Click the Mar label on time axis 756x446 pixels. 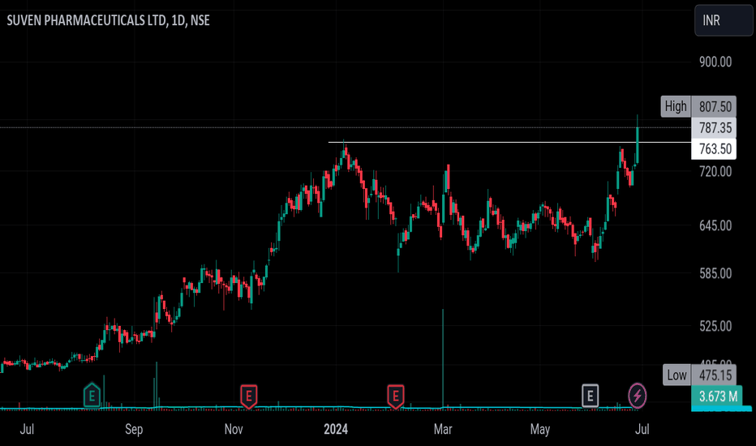[x=443, y=429]
